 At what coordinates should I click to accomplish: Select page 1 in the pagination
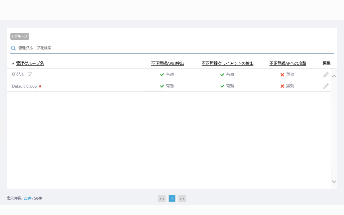(172, 199)
